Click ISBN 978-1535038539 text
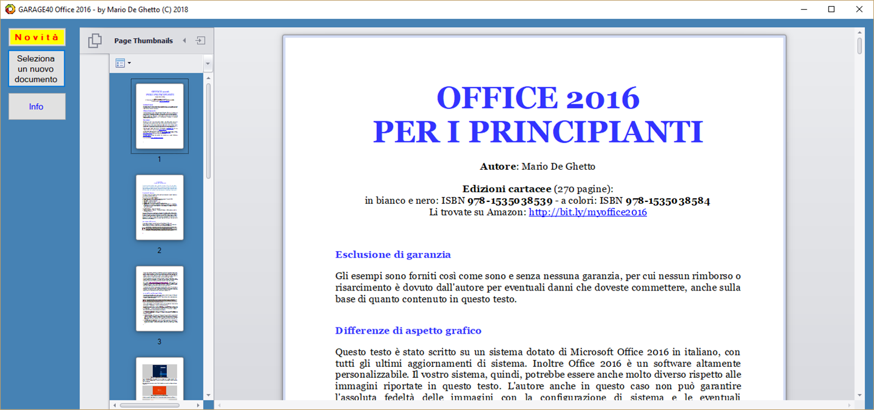This screenshot has width=874, height=410. (496, 201)
